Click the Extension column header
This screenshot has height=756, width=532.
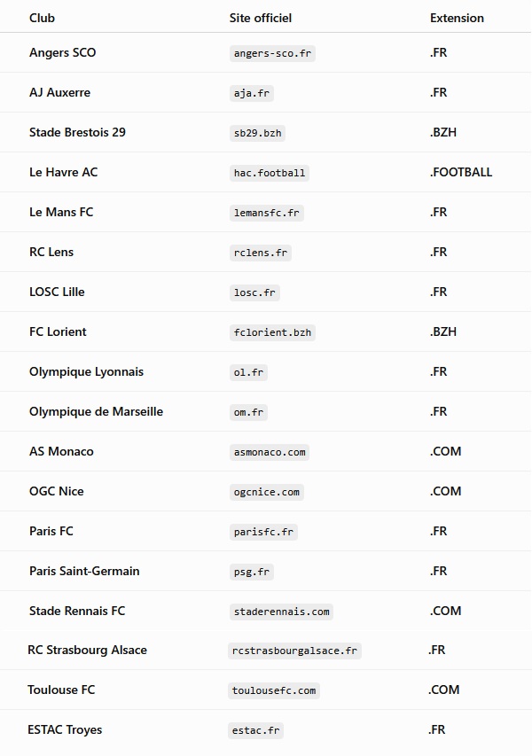point(457,18)
